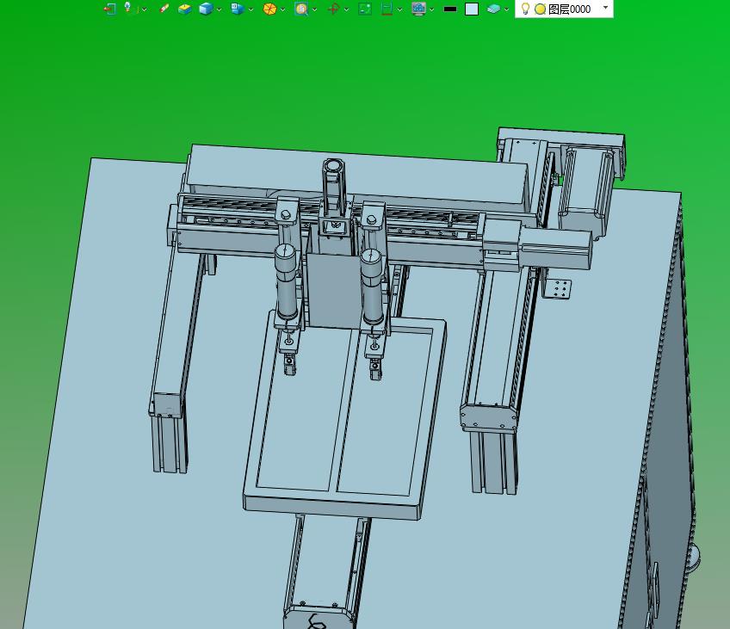The width and height of the screenshot is (730, 629).
Task: Click the red coordinate axis icon
Action: tap(333, 9)
